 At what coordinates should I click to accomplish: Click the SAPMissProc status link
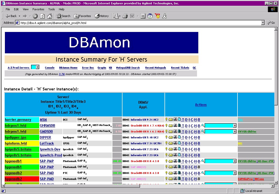click(245, 179)
